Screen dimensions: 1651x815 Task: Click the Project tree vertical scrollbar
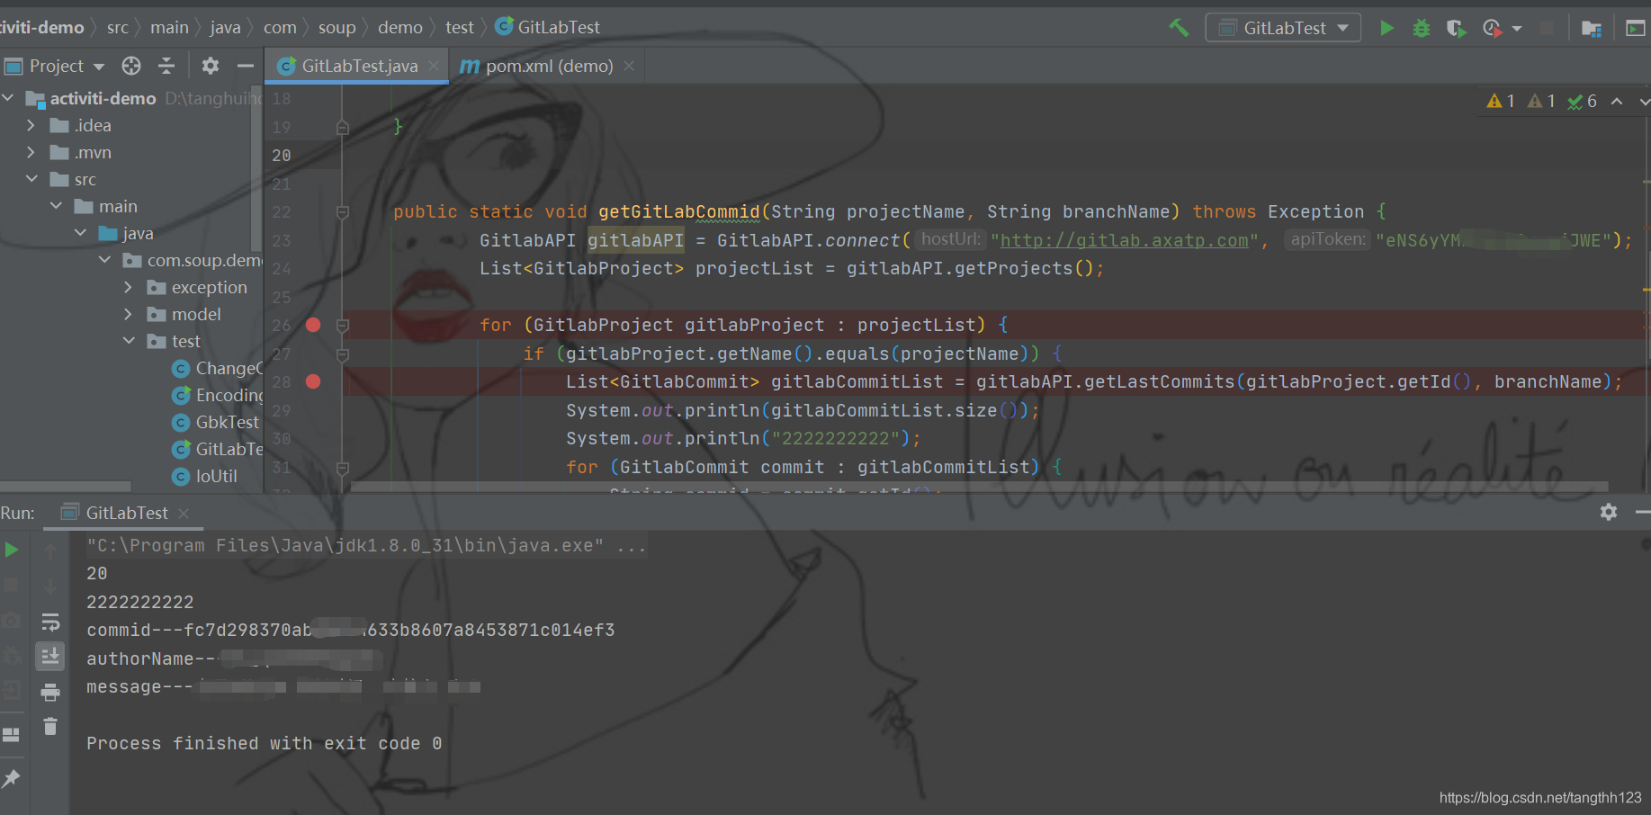[x=257, y=169]
